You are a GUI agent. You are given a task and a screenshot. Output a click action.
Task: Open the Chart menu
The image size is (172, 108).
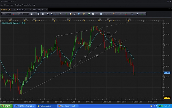click(x=6, y=5)
